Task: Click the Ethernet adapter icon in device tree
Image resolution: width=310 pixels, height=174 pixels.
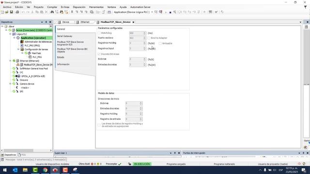Action: pyautogui.click(x=17, y=61)
